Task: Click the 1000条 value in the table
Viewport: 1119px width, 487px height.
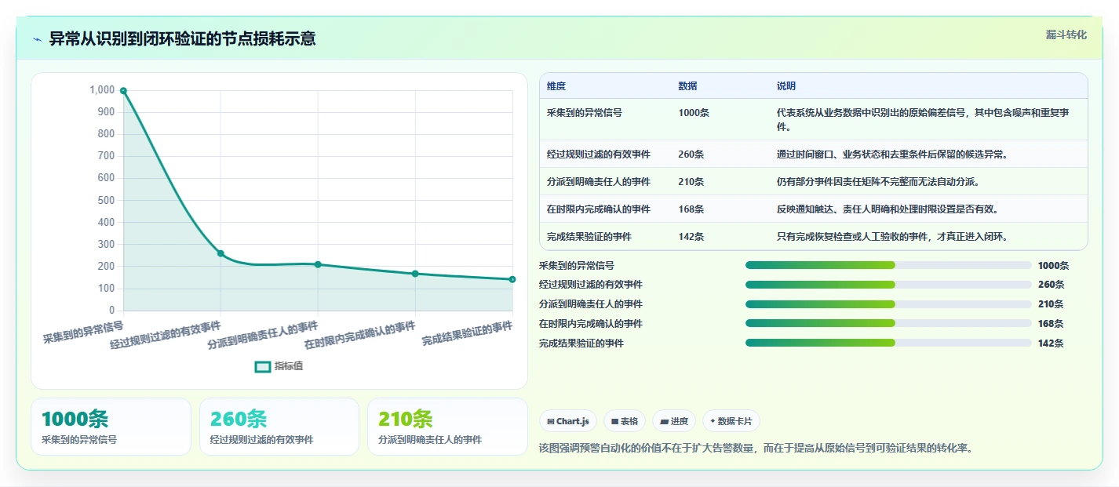Action: [694, 113]
